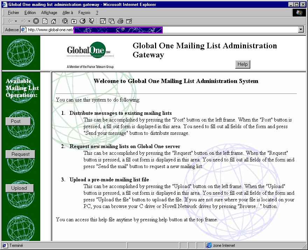Click the "zone Internet" status bar text

(224, 245)
